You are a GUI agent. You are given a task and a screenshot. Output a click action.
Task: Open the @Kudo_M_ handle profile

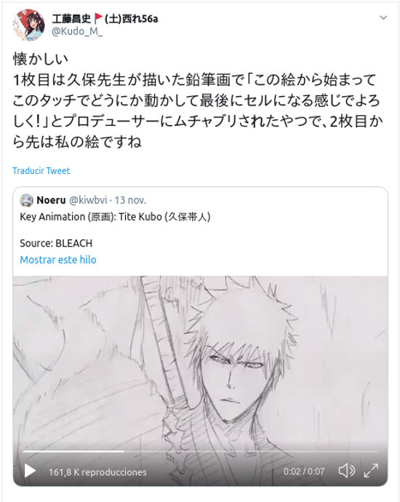(x=77, y=32)
